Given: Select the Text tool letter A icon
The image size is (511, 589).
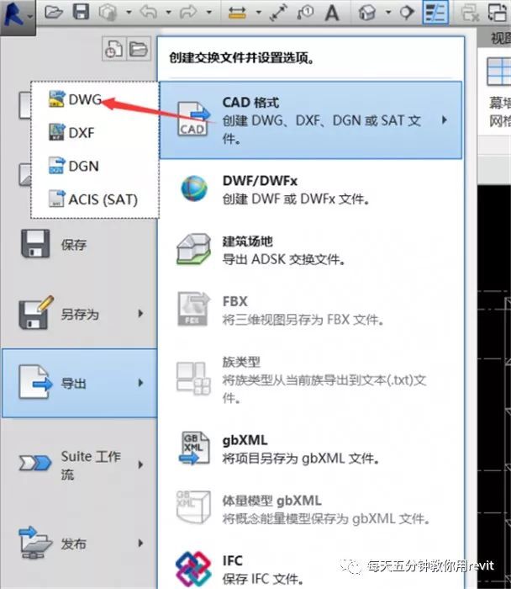Looking at the screenshot, I should (x=332, y=13).
